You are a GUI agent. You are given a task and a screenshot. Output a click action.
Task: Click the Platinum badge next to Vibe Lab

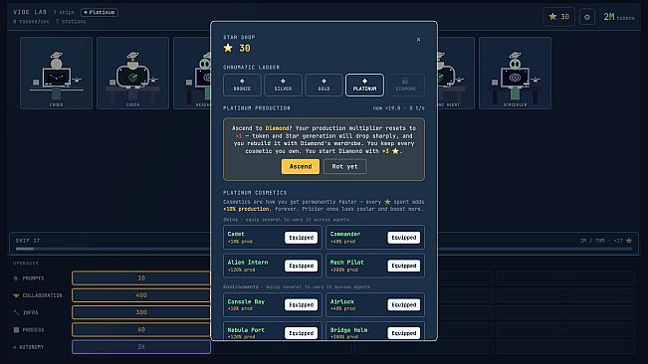pos(100,12)
